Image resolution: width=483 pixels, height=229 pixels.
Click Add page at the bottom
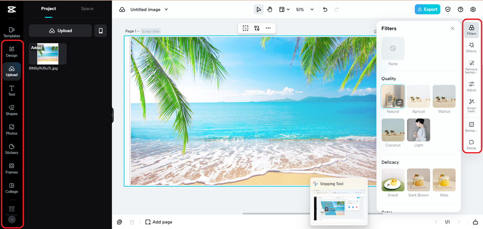coord(159,222)
